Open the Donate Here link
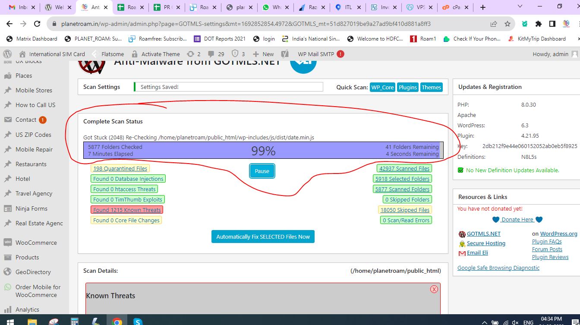580x325 pixels. (x=517, y=219)
